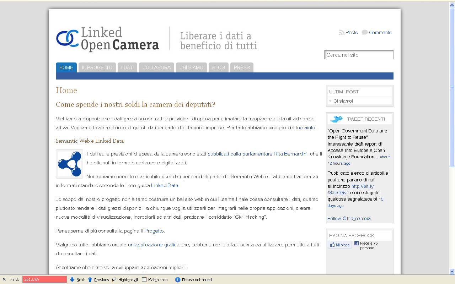
Task: Click the Facebook logo icon
Action: tap(357, 244)
